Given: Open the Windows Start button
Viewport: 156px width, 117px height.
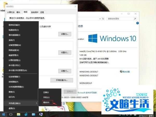Looking at the screenshot, I should click(3, 114).
